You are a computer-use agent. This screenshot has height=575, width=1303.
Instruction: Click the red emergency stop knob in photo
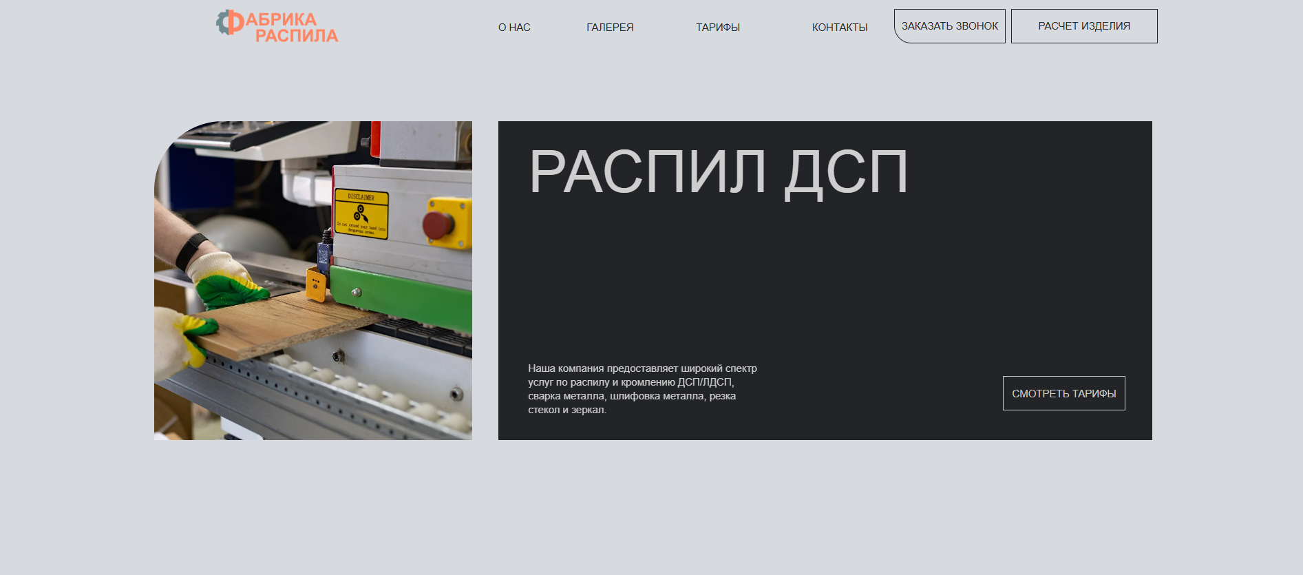[438, 224]
